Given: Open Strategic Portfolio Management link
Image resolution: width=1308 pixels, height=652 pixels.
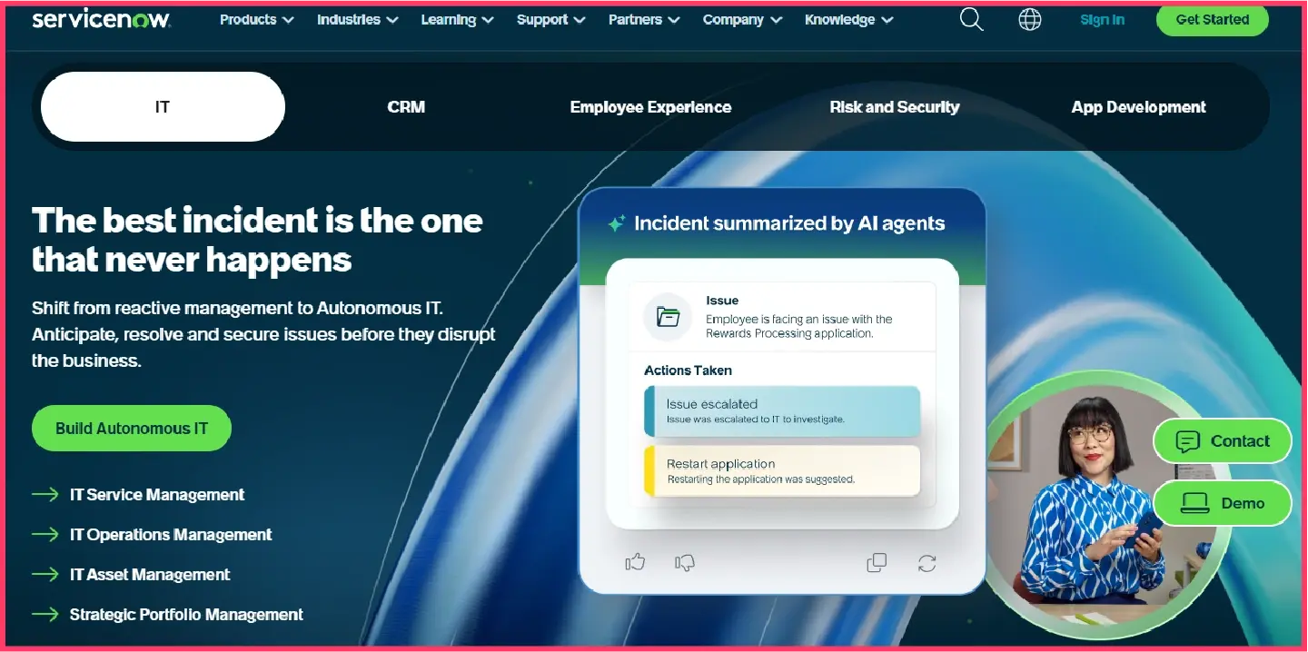Looking at the screenshot, I should point(186,615).
